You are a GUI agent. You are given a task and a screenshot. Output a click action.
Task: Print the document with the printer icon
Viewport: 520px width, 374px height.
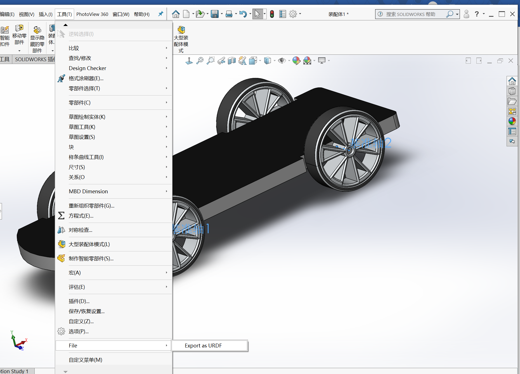click(x=229, y=14)
